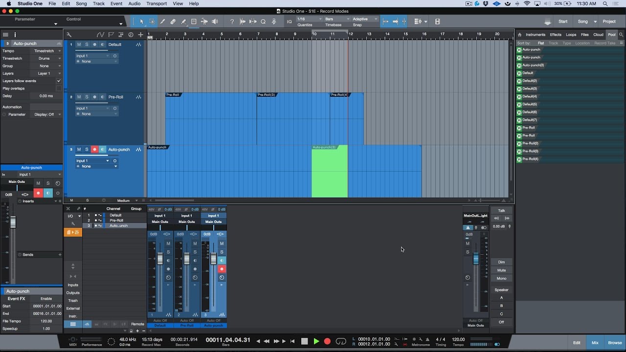Open the Layers Layer 1 dropdown

[46, 73]
